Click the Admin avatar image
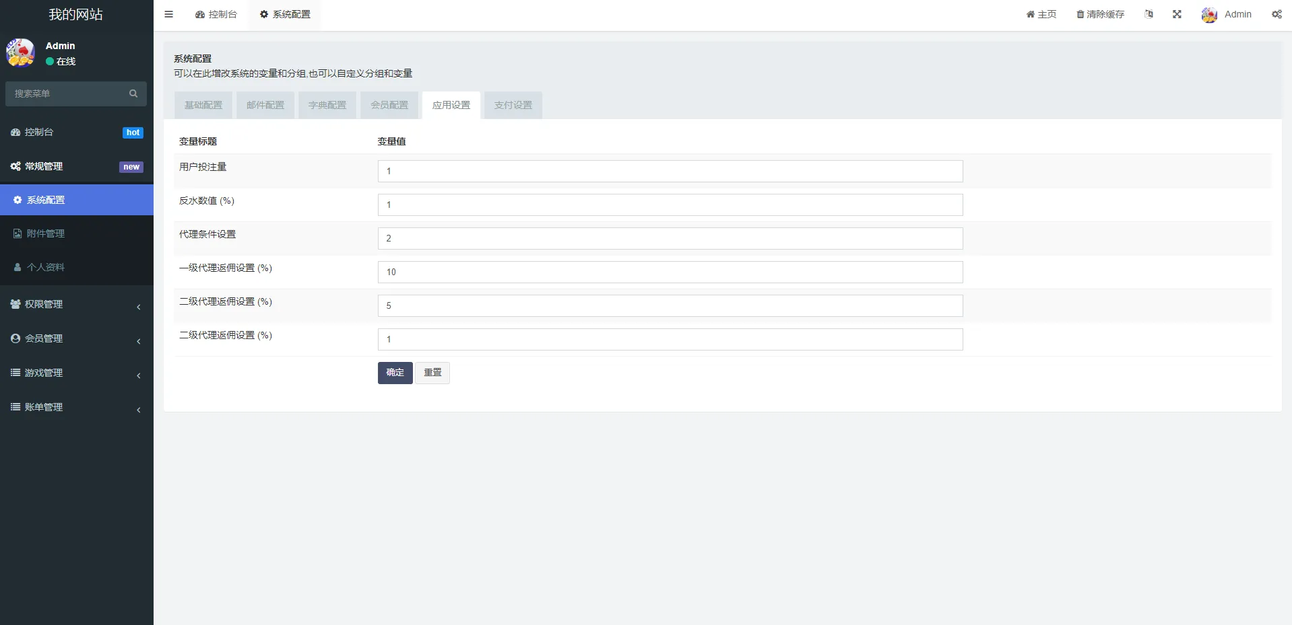1292x625 pixels. click(x=1209, y=14)
